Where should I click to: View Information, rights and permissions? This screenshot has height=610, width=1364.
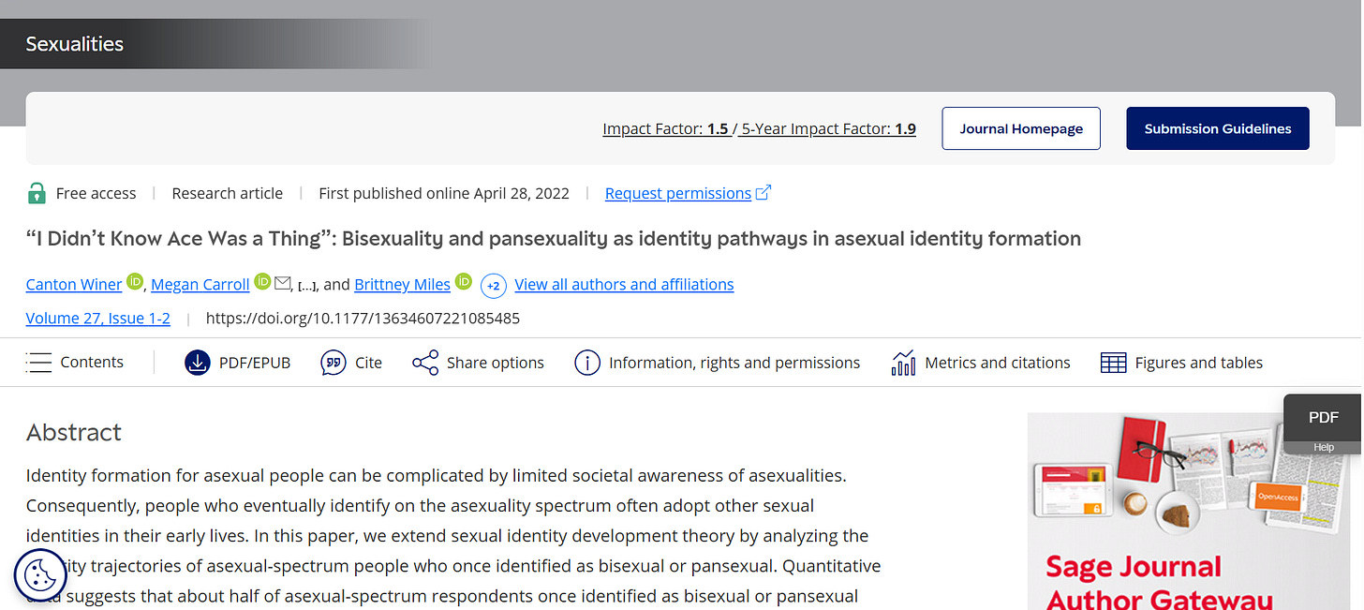tap(717, 362)
